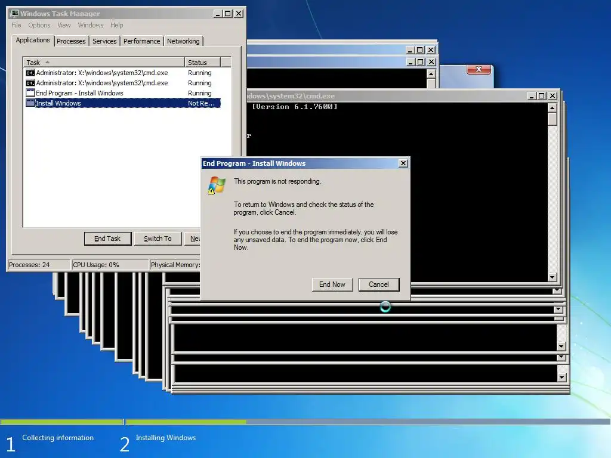Click Cancel in End Program dialog
The image size is (611, 458).
[379, 284]
